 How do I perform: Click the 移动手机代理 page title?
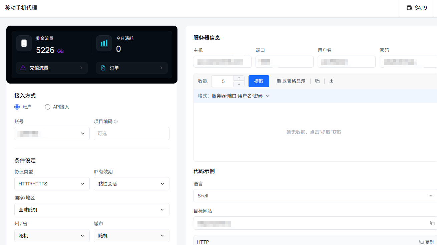(21, 8)
